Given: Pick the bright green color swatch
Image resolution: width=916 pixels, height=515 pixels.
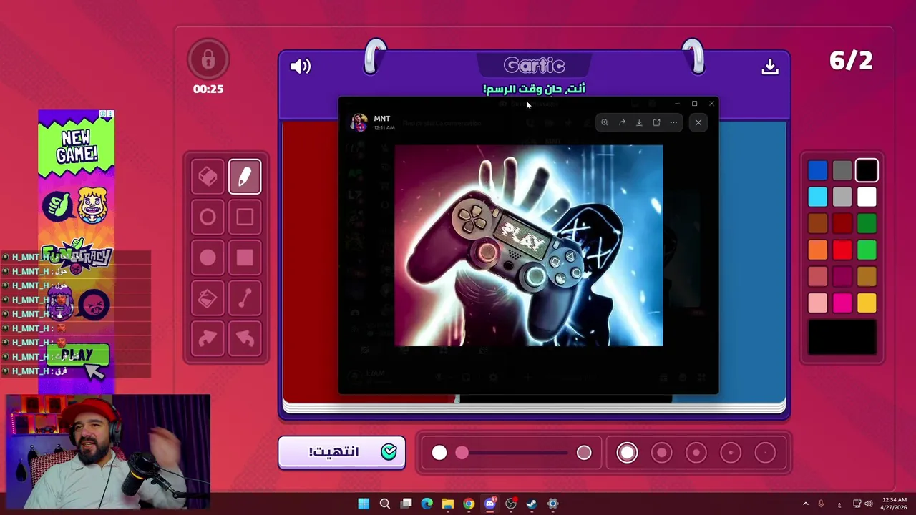Looking at the screenshot, I should 867,250.
